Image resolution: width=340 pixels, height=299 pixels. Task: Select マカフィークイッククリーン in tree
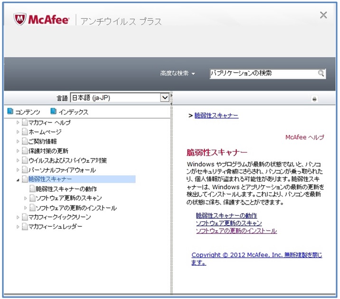[60, 217]
